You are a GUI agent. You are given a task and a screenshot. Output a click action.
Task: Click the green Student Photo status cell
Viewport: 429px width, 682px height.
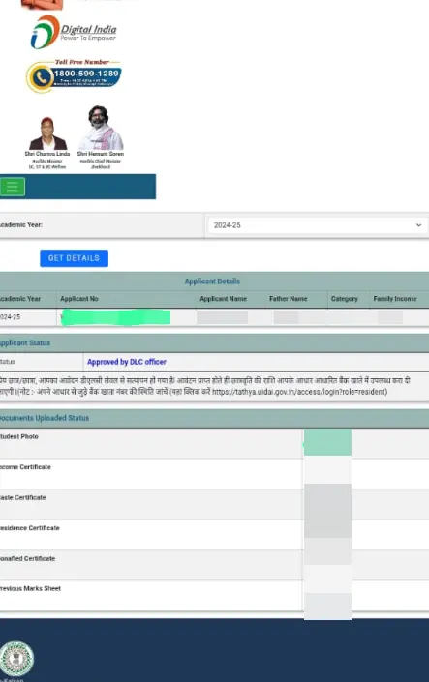(327, 442)
